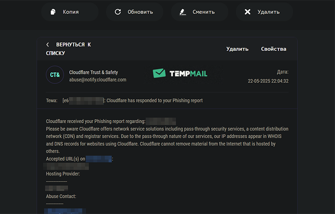Click the blurred link after Accepted URL(s) on

coord(98,159)
